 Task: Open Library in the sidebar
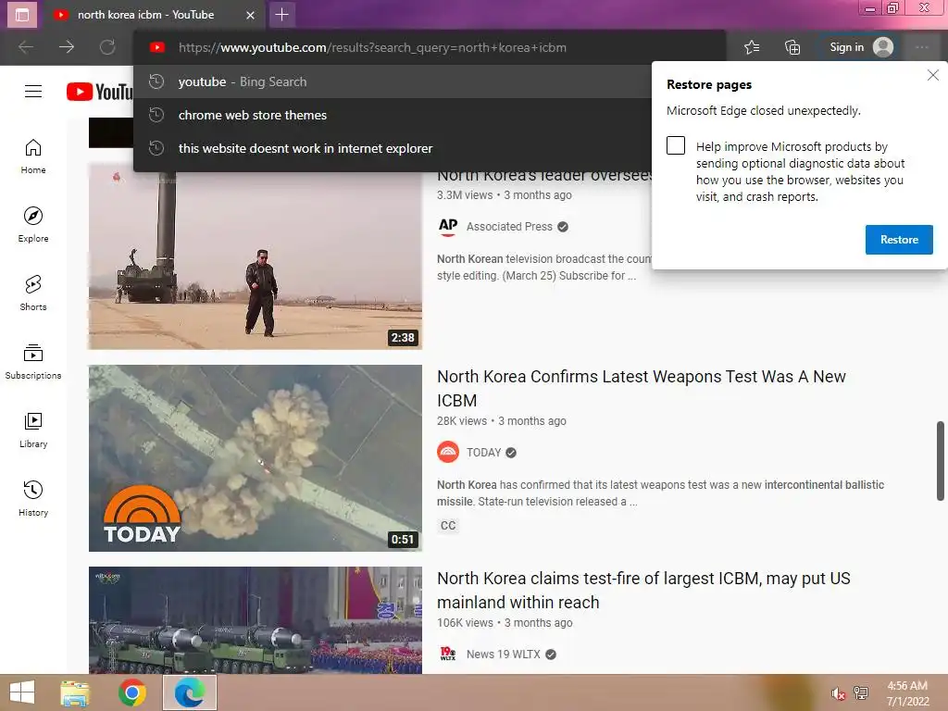click(33, 430)
